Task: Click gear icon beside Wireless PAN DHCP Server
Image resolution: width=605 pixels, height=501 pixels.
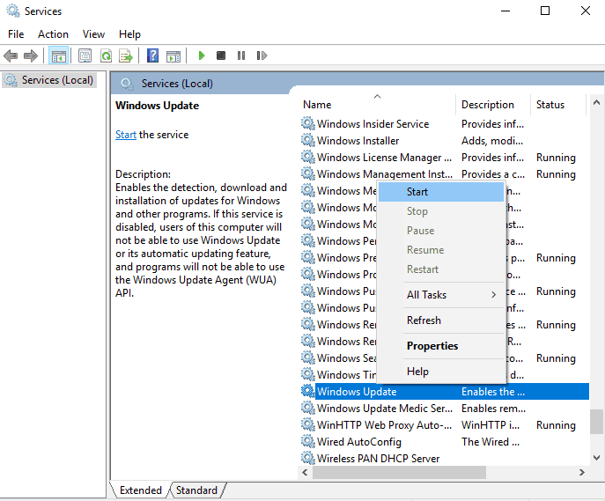Action: click(308, 458)
